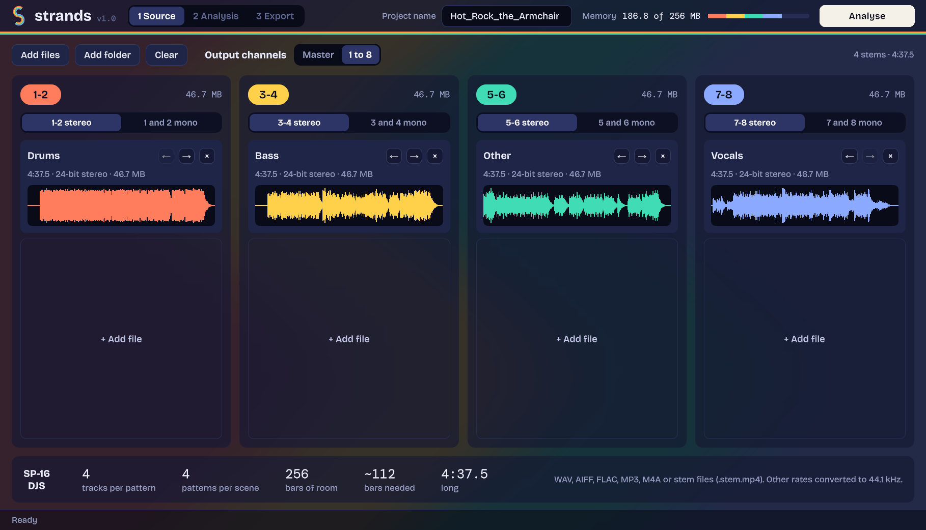Open the 3 Export tab

[275, 16]
